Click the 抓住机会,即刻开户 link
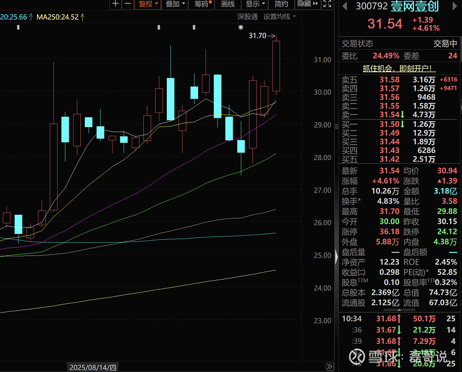462x372 pixels. (x=399, y=69)
